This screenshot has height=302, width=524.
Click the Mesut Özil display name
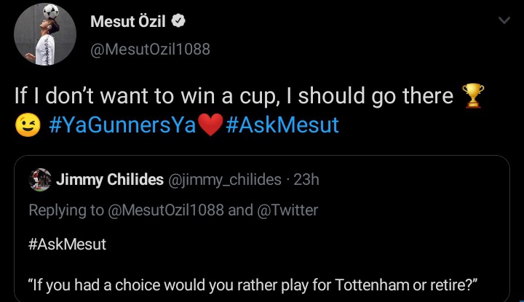click(x=127, y=21)
